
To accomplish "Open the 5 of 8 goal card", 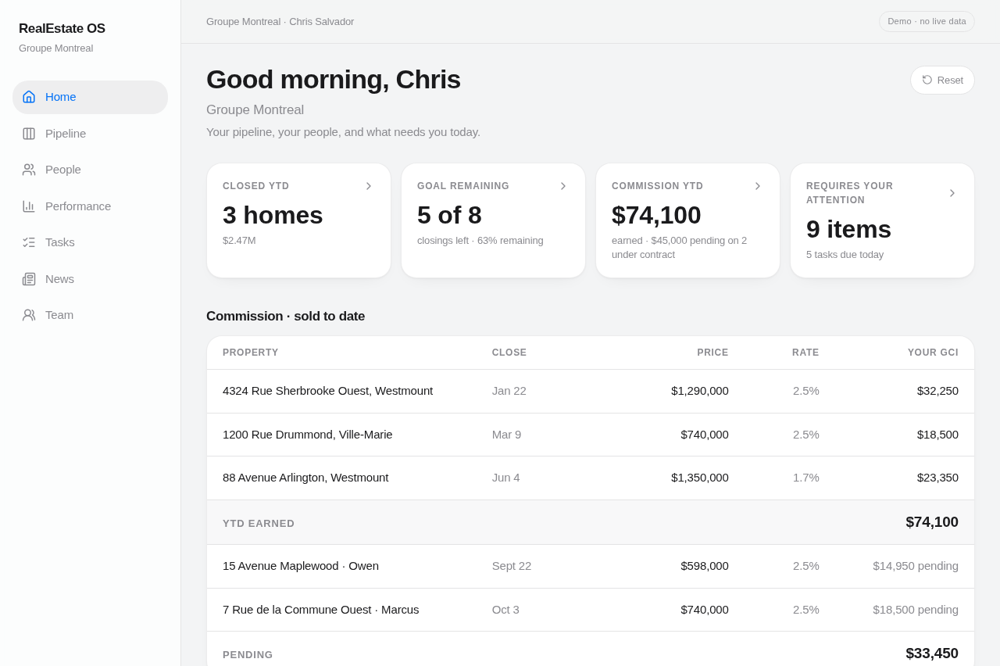I will coord(493,220).
